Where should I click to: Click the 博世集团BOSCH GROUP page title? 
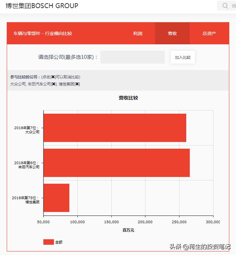tap(42, 6)
